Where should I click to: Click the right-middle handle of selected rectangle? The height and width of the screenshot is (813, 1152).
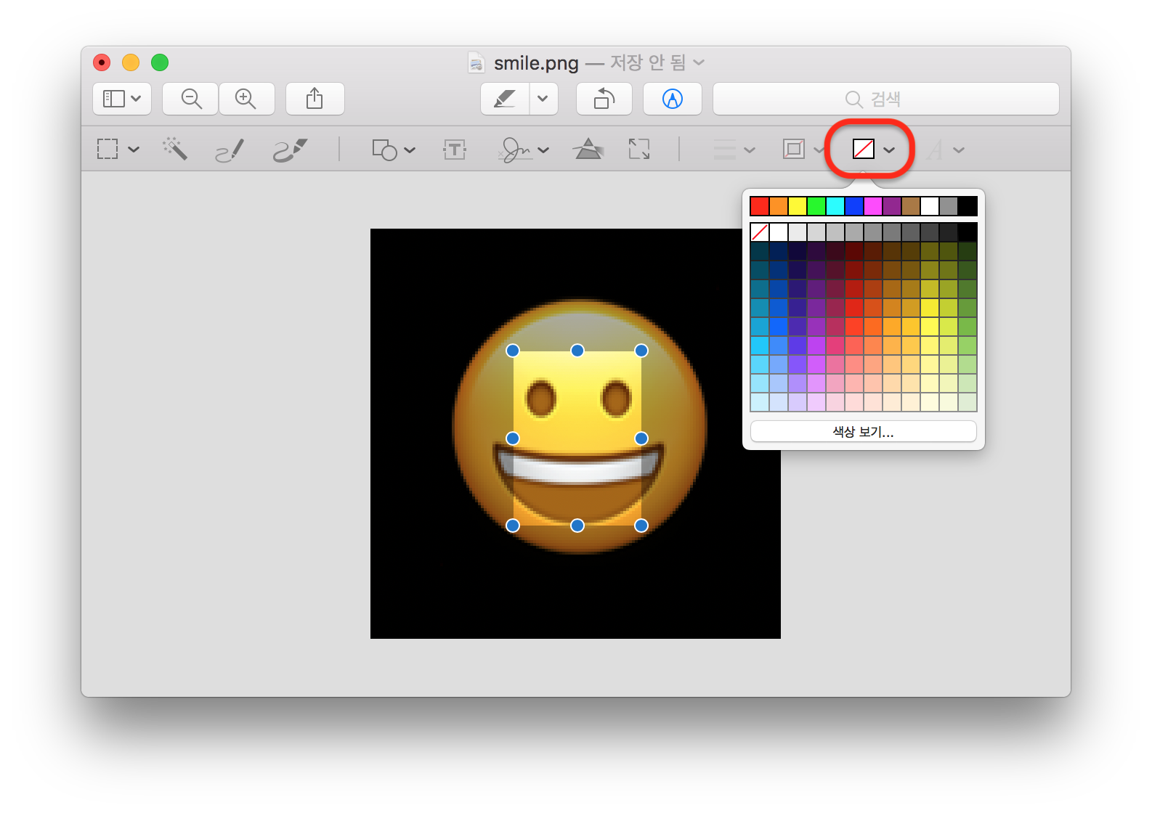[x=641, y=438]
